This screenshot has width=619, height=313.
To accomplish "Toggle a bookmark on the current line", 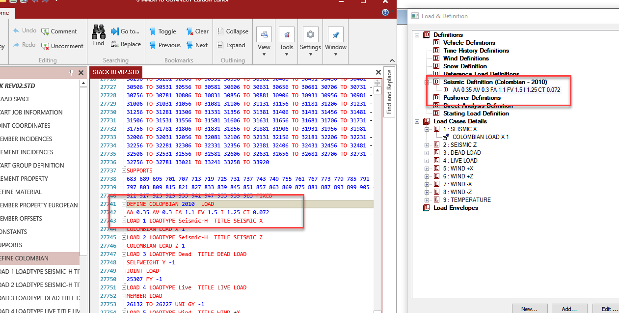I will tap(162, 31).
